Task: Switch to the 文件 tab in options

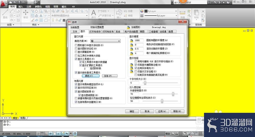Action: click(x=75, y=32)
